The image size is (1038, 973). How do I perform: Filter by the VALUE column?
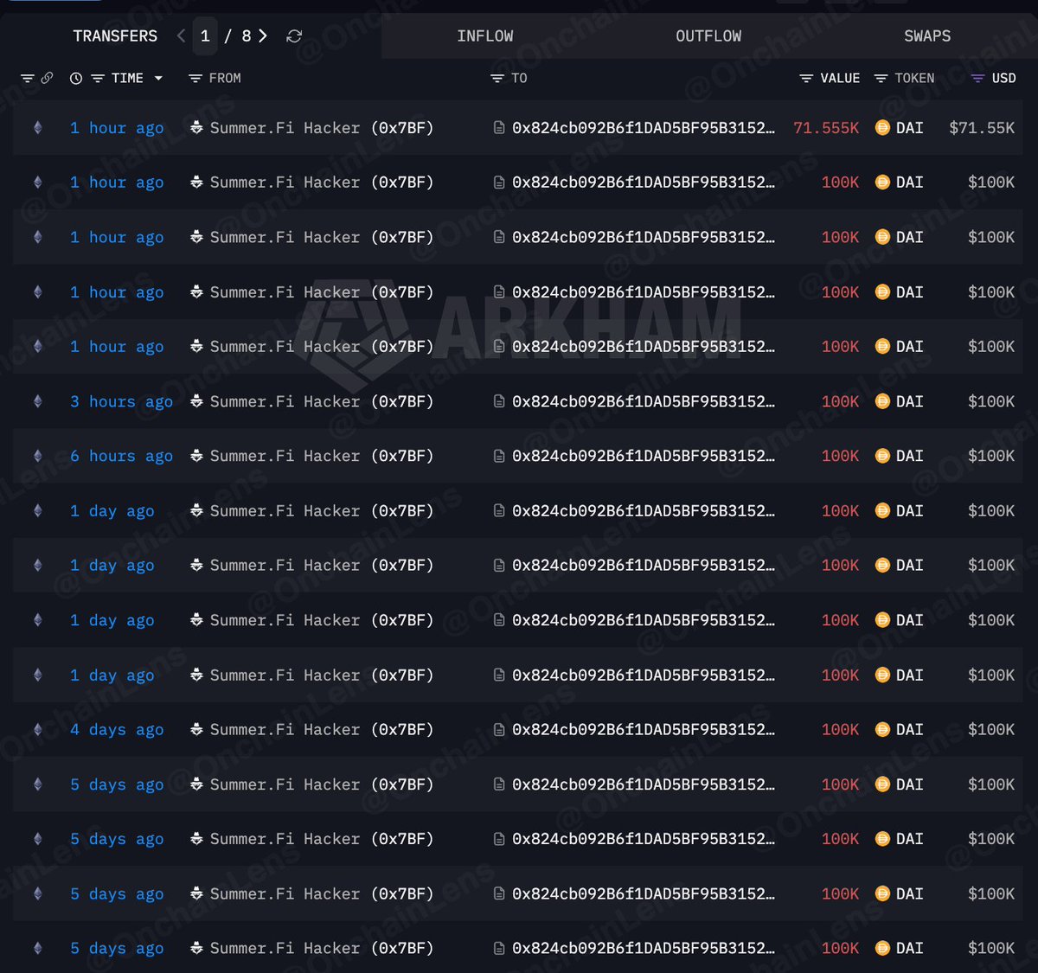tap(806, 78)
